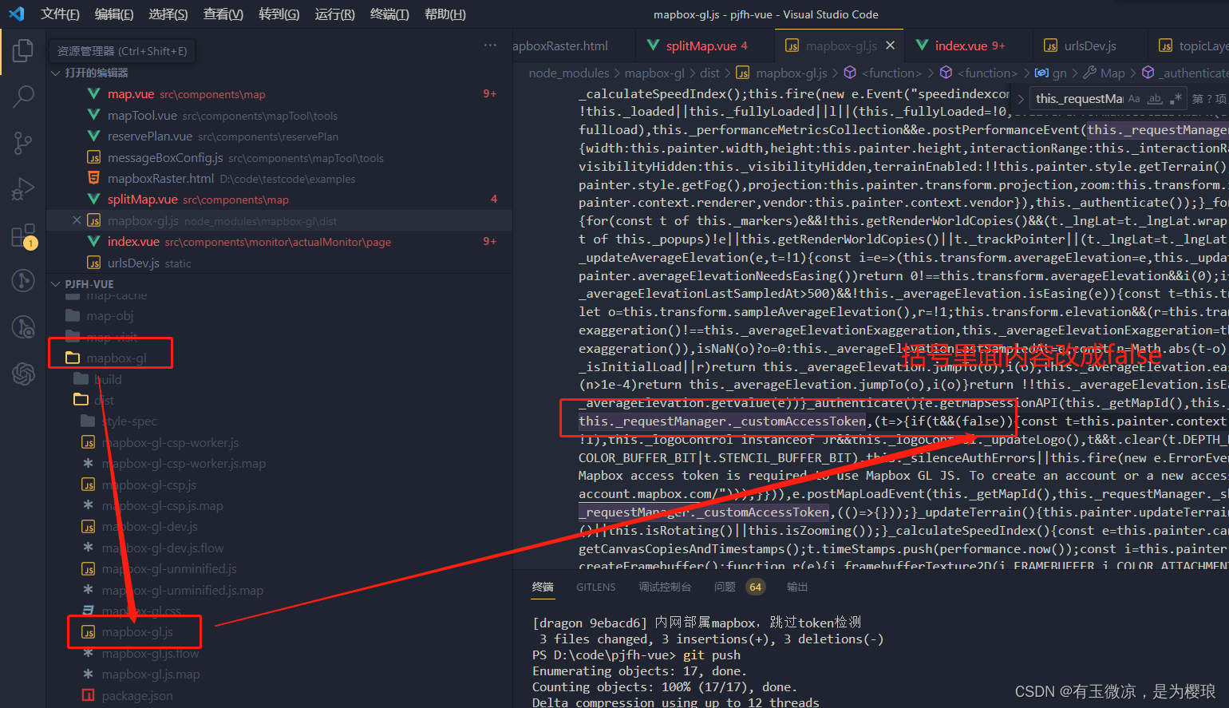Open the 终端(T) menu in menu bar
Viewport: 1229px width, 708px height.
pyautogui.click(x=389, y=14)
